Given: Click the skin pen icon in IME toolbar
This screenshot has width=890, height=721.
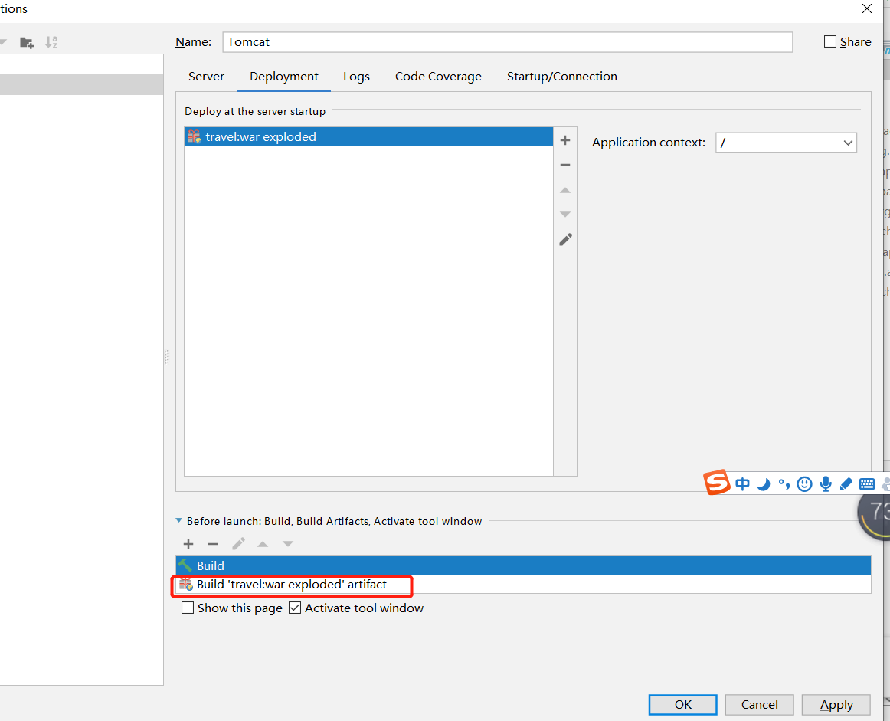Looking at the screenshot, I should 846,483.
